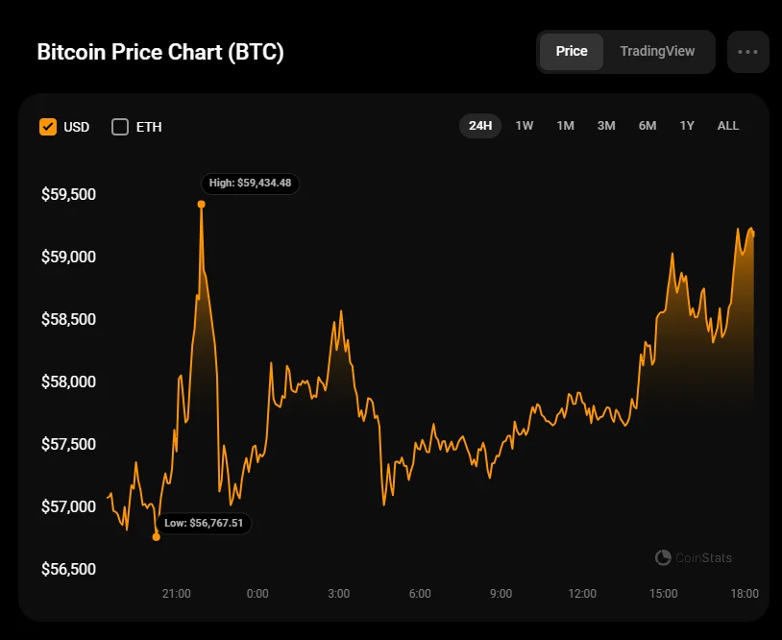
Task: Click the Low $56,767.51 price marker
Action: pyautogui.click(x=205, y=524)
